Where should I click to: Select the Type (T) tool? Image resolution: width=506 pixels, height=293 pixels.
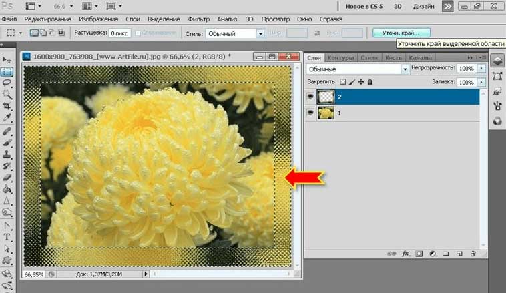click(7, 236)
